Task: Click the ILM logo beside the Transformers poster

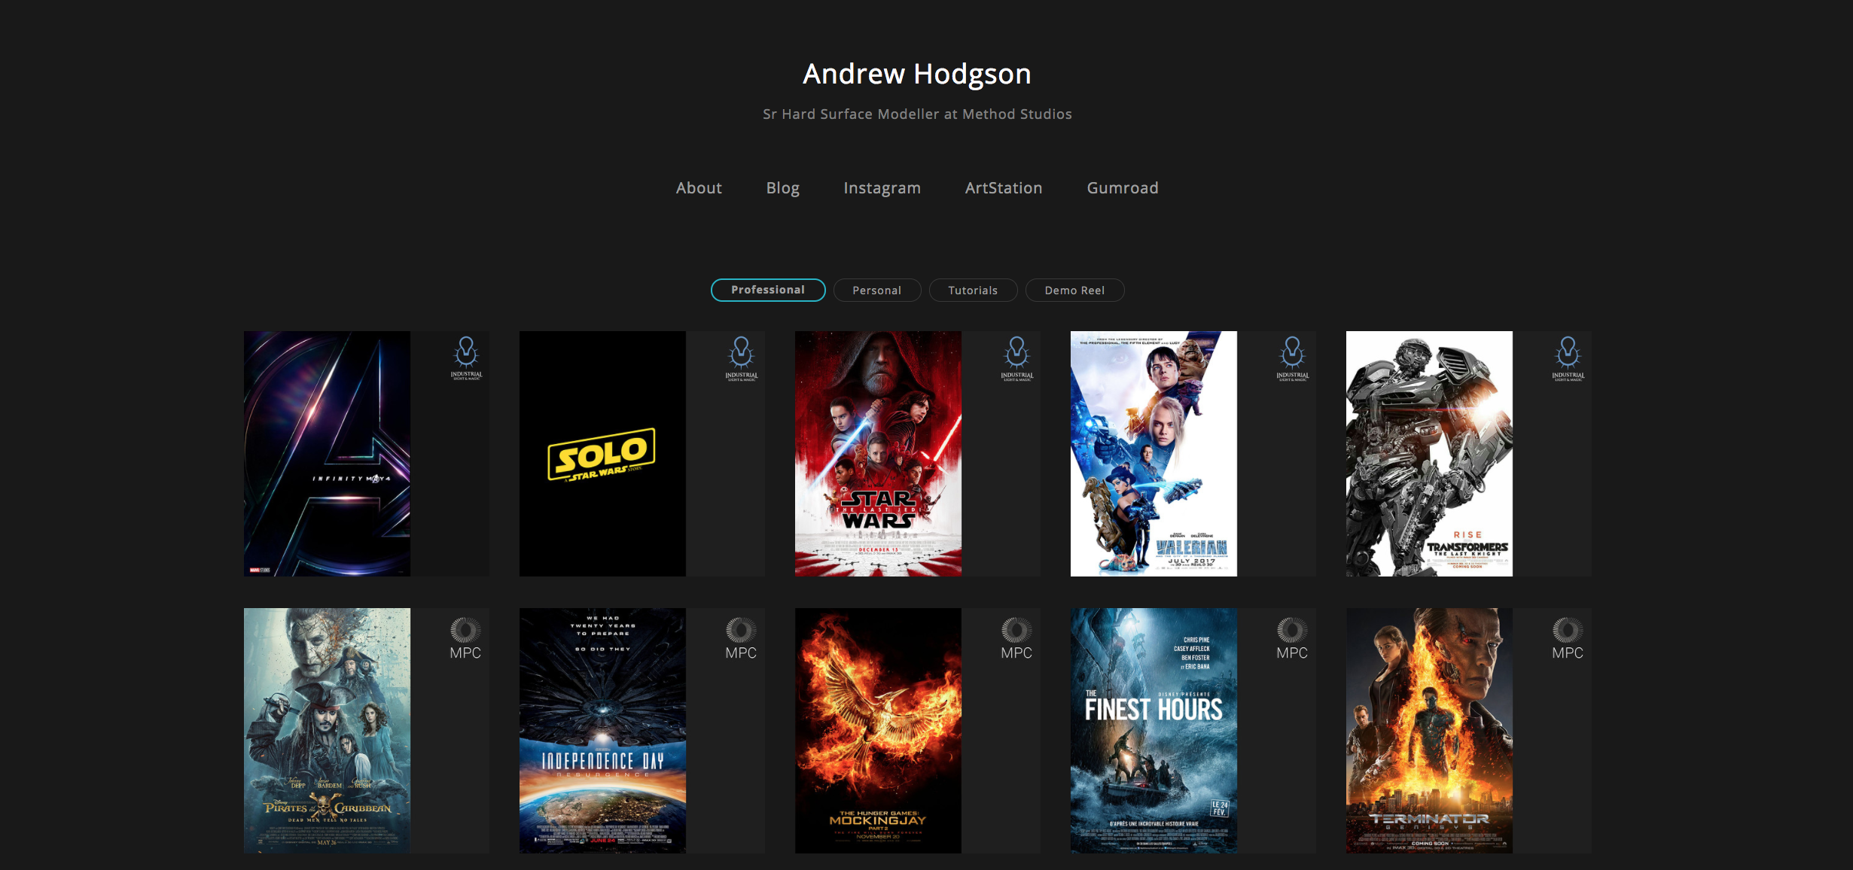Action: click(1568, 359)
